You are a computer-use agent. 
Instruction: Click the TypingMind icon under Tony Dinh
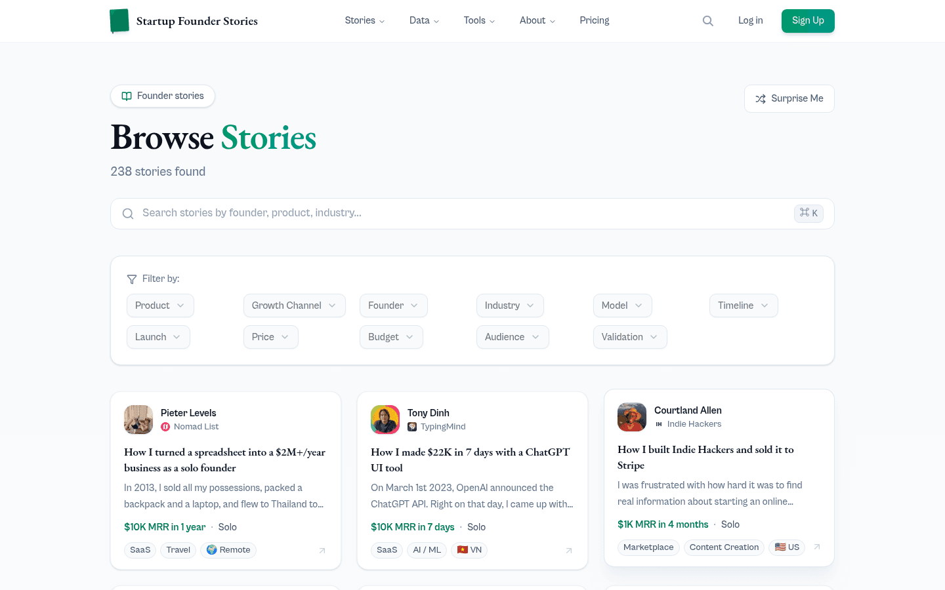[x=411, y=426]
